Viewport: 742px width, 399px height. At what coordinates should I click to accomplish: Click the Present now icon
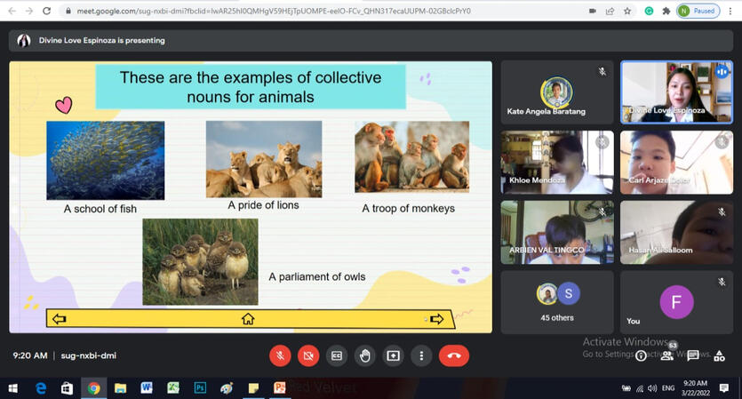[393, 355]
